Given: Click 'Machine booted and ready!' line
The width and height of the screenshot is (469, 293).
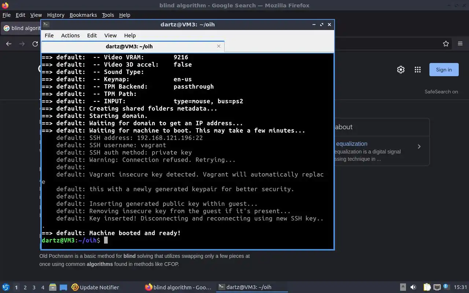Looking at the screenshot, I should click(x=135, y=233).
